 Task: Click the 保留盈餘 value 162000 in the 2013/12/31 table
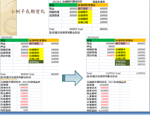(141, 61)
